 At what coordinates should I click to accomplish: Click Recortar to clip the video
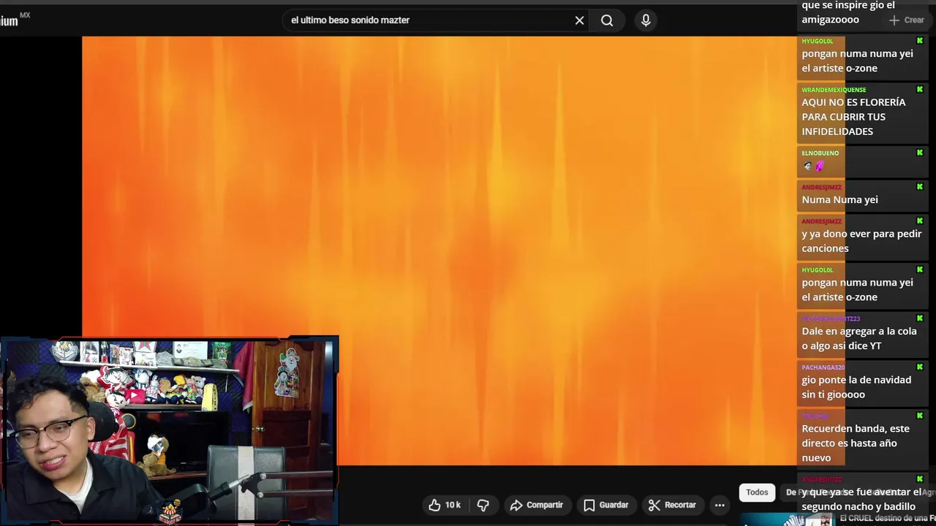672,505
